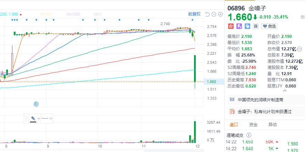Image resolution: width=305 pixels, height=152 pixels.
Task: Click the large 1.660 last price
Action: (x=240, y=17)
